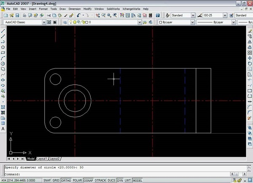Screen dimensions: 253x183
Task: Toggle LWT lineweight display
Action: coord(128,180)
